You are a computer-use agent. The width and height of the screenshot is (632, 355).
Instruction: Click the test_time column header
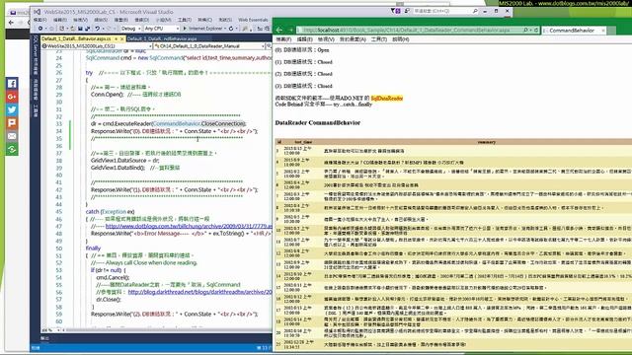[303, 142]
